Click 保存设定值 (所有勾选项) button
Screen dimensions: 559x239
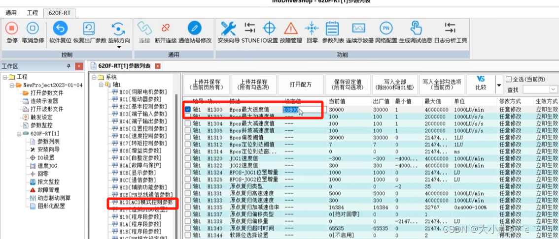(x=348, y=85)
